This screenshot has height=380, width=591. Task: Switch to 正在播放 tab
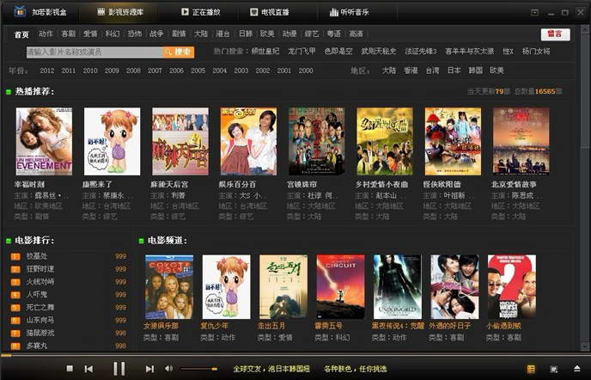pos(200,12)
